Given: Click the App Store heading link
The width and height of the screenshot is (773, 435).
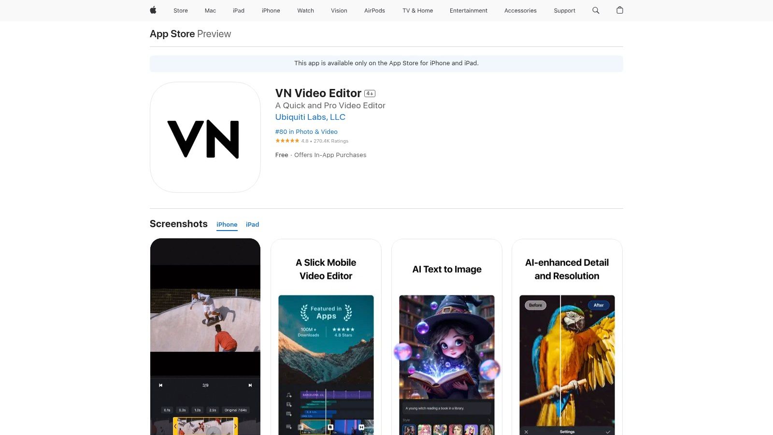Looking at the screenshot, I should 172,34.
